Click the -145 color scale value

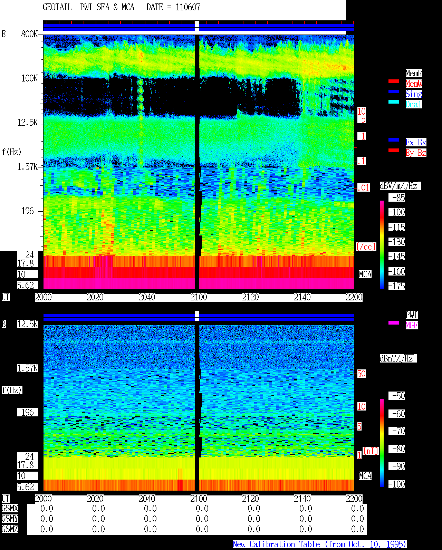point(397,256)
